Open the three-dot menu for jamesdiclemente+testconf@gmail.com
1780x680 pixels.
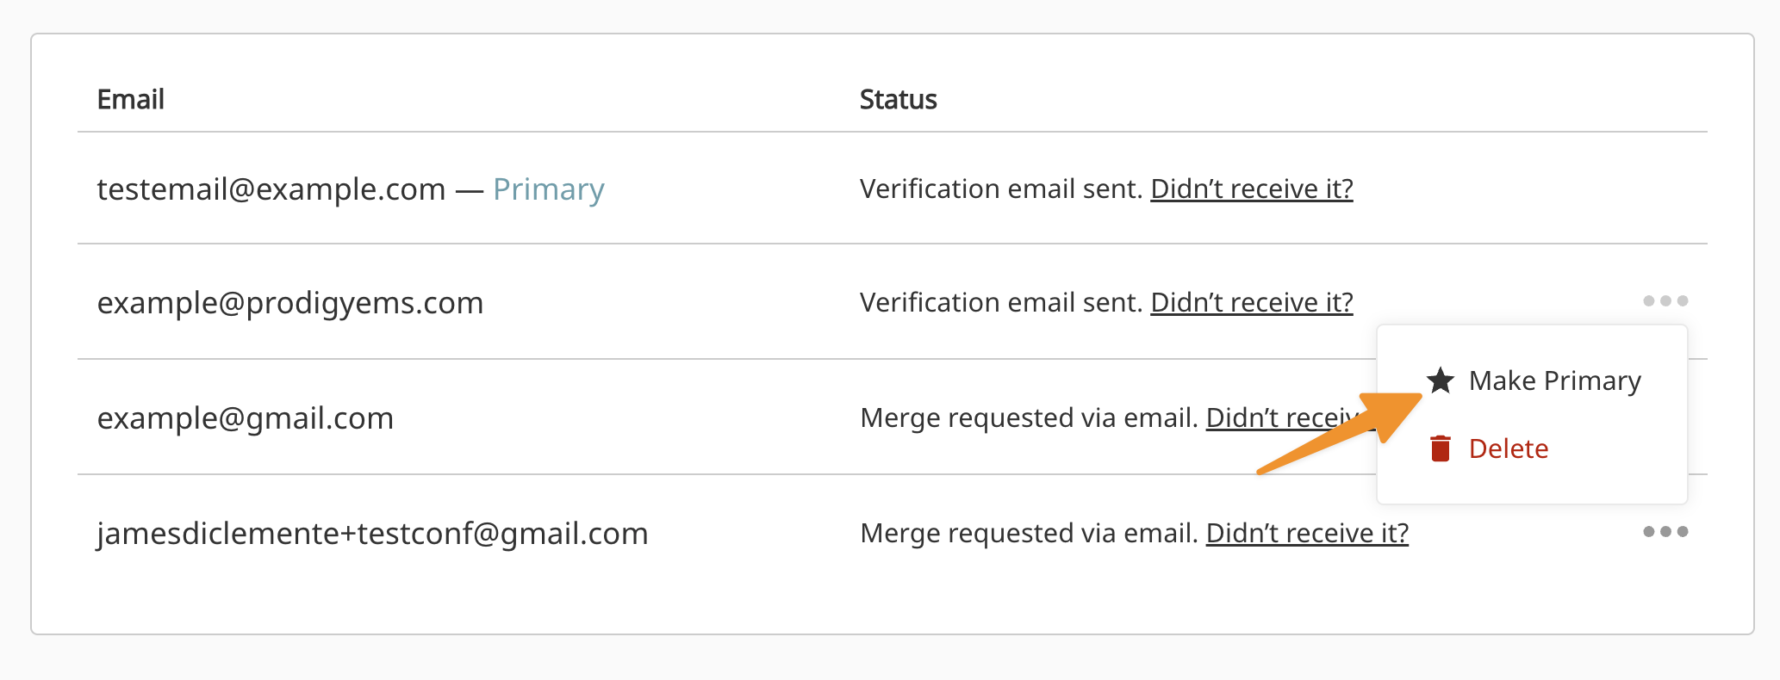[x=1665, y=532]
